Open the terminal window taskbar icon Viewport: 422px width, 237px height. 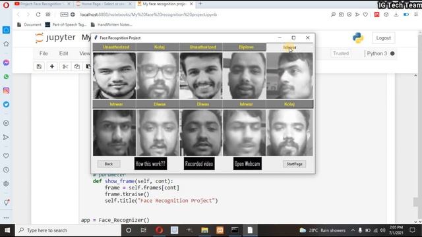[235, 230]
